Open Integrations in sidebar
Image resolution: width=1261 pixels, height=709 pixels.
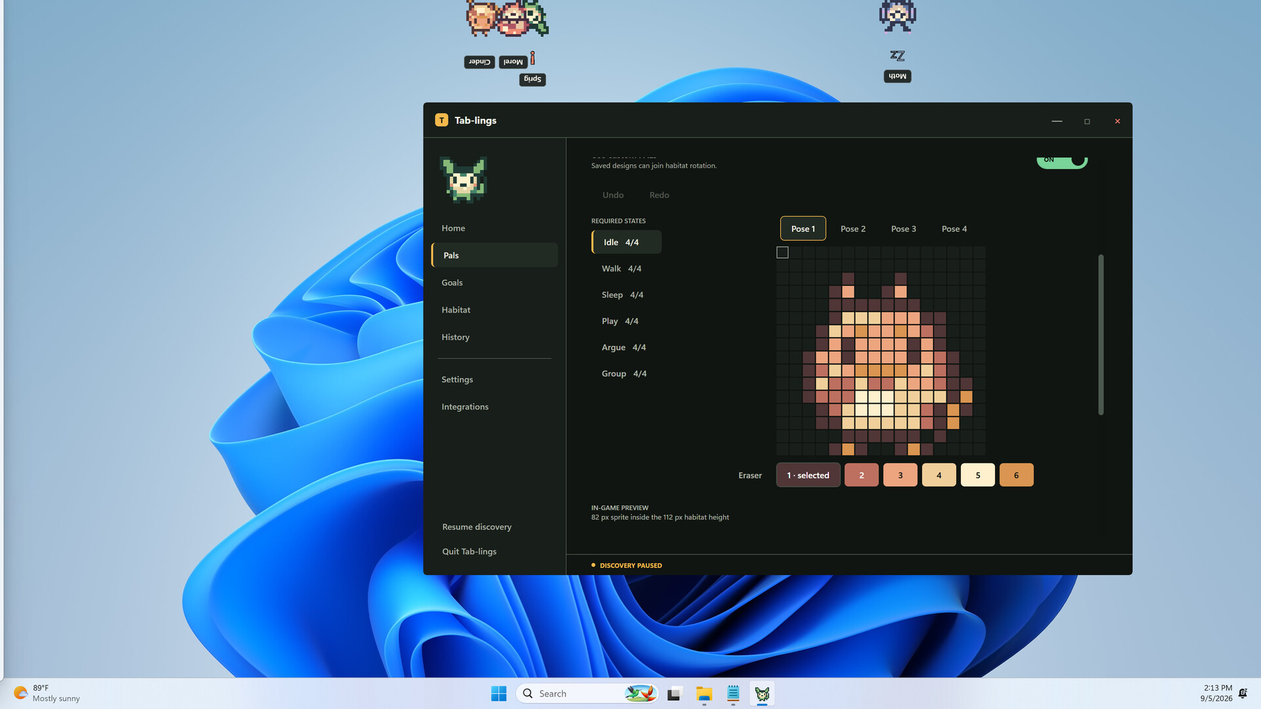coord(465,406)
